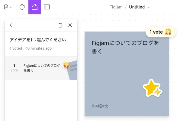Screen dimensions: 177x121
Task: Open the templates layout icon
Action: pos(47,7)
